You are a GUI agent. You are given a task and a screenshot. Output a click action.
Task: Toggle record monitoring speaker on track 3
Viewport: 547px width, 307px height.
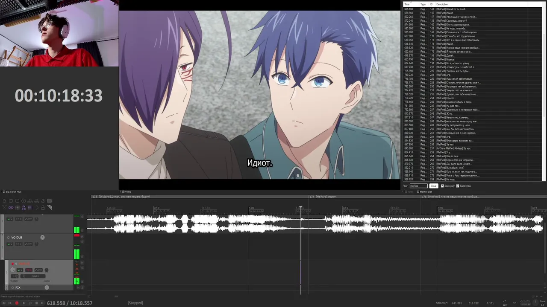[x=16, y=264]
